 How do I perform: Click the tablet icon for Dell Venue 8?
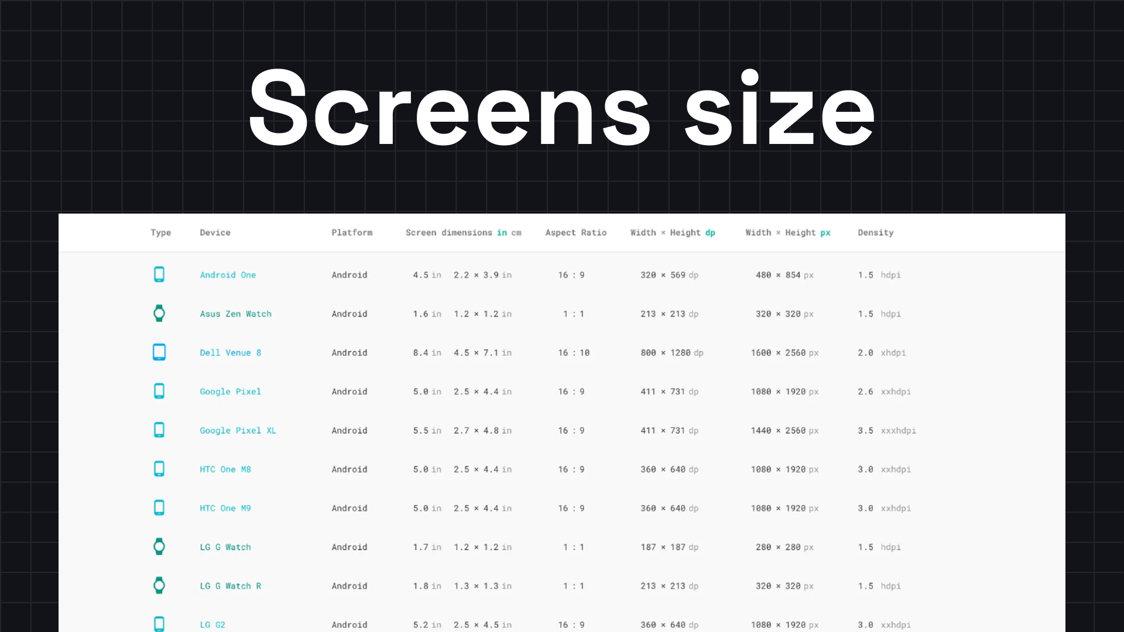(x=159, y=352)
